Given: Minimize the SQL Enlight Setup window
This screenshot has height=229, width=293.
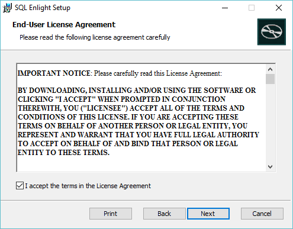Looking at the screenshot, I should [x=225, y=8].
